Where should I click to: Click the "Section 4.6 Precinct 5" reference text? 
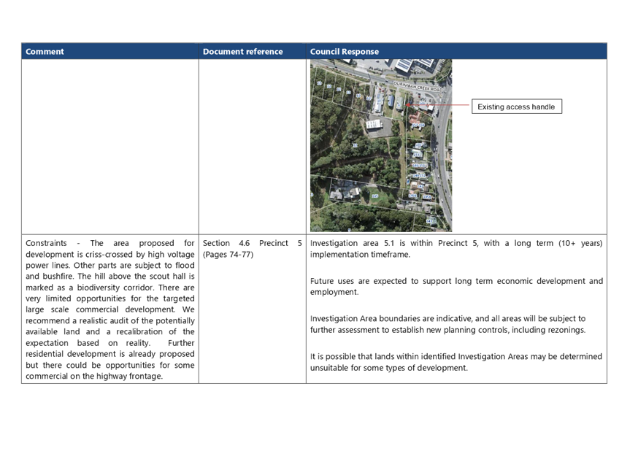252,243
